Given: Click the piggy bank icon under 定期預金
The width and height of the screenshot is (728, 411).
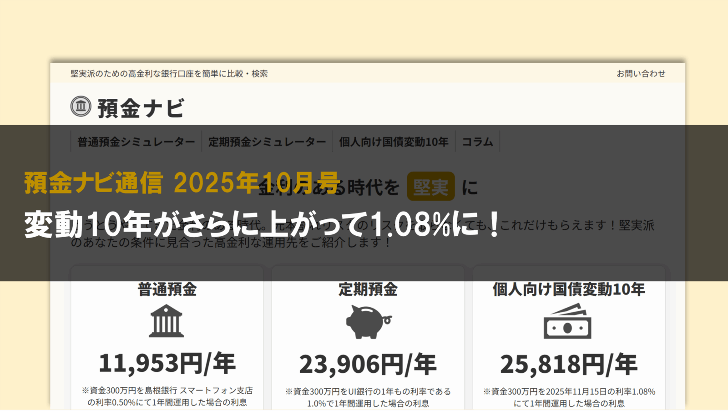Looking at the screenshot, I should [x=368, y=321].
